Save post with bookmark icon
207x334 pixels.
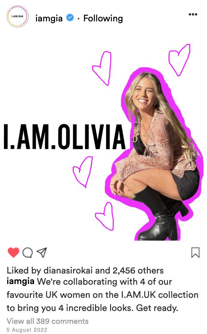pos(195,252)
